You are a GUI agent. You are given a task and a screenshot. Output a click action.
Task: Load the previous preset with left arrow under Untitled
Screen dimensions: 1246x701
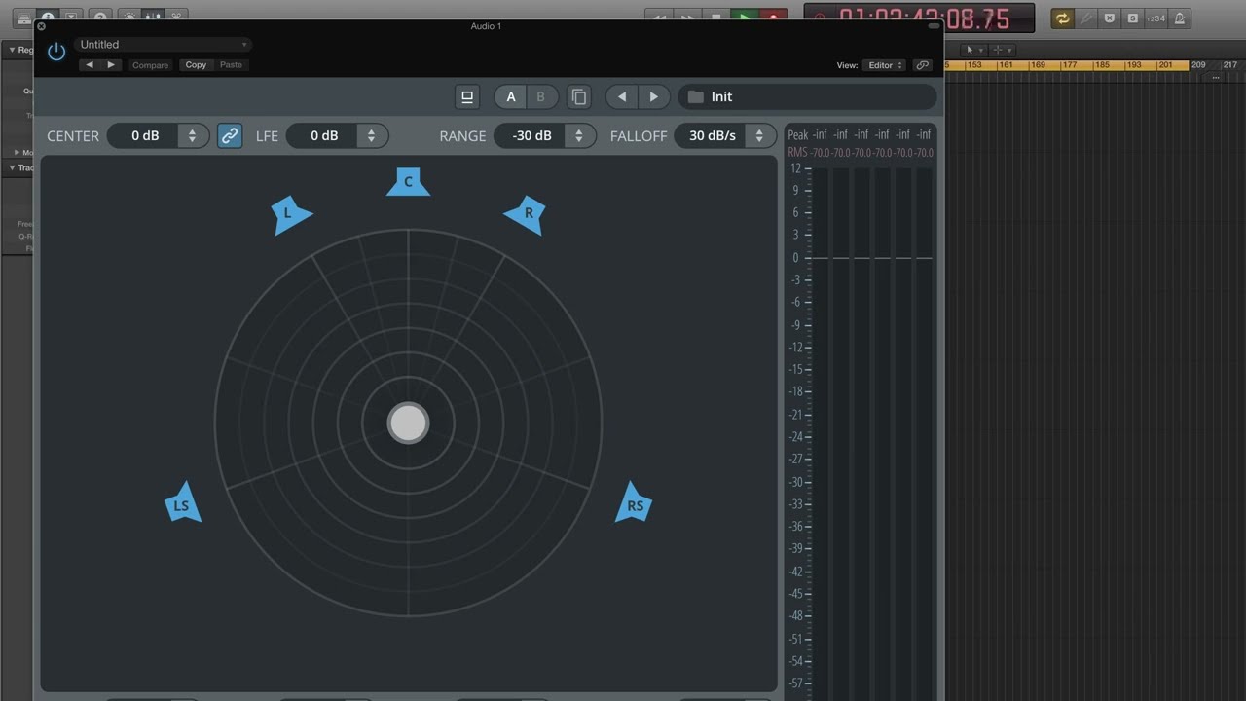(90, 65)
